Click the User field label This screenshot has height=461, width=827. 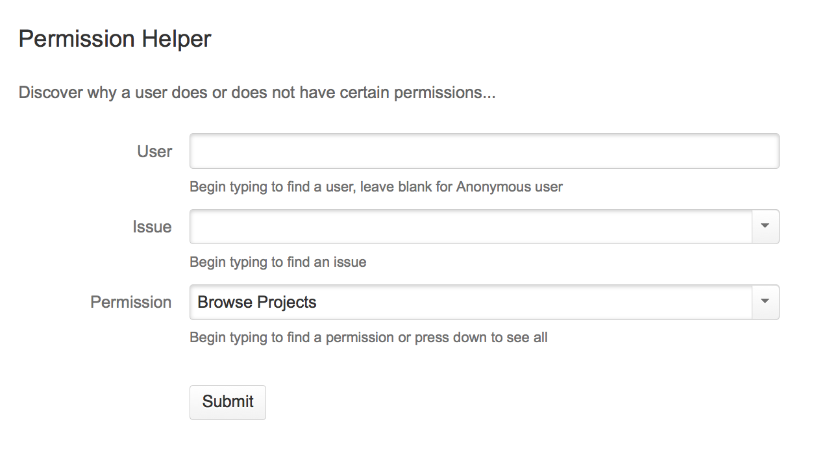[154, 151]
